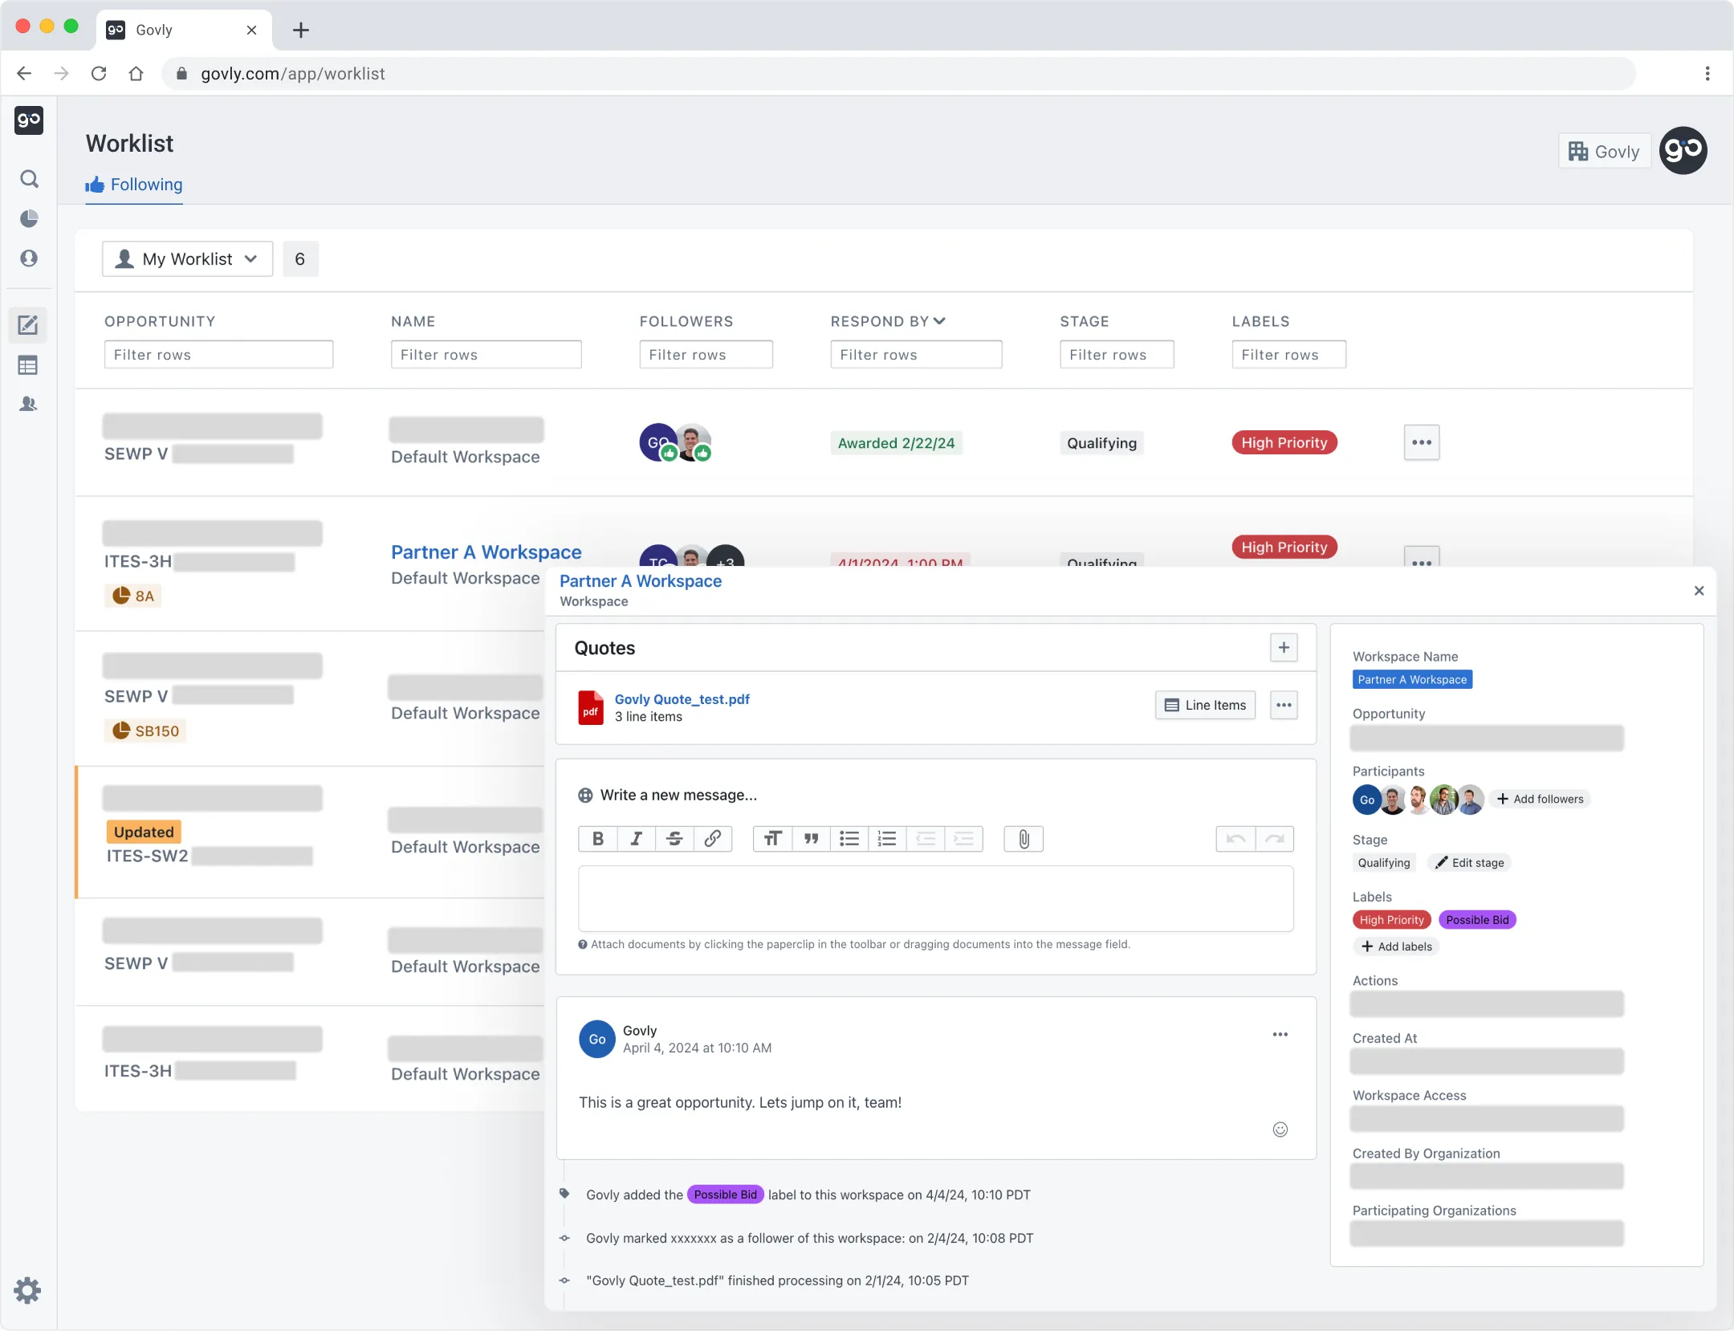Click the bulleted list icon in editor
Screen dimensions: 1734x1331
849,839
